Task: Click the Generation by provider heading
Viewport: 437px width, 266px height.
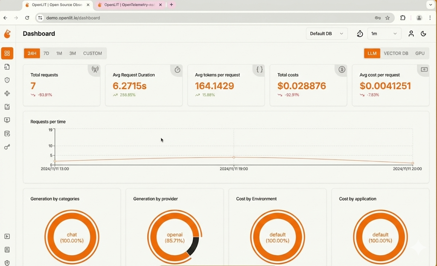Action: [x=155, y=199]
